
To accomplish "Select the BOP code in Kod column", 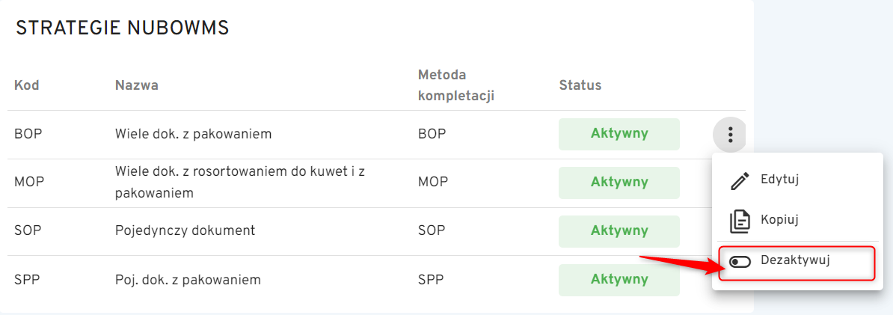I will coord(27,135).
